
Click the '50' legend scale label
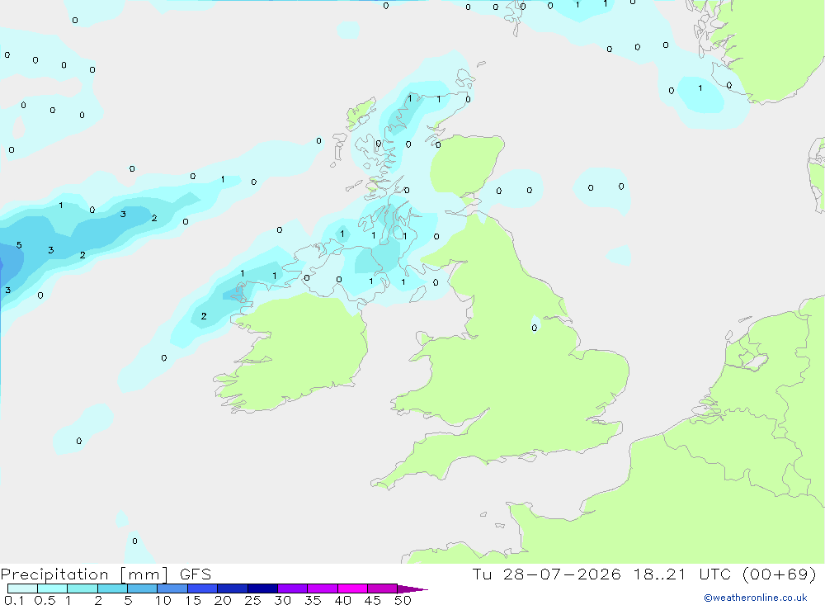pyautogui.click(x=403, y=600)
